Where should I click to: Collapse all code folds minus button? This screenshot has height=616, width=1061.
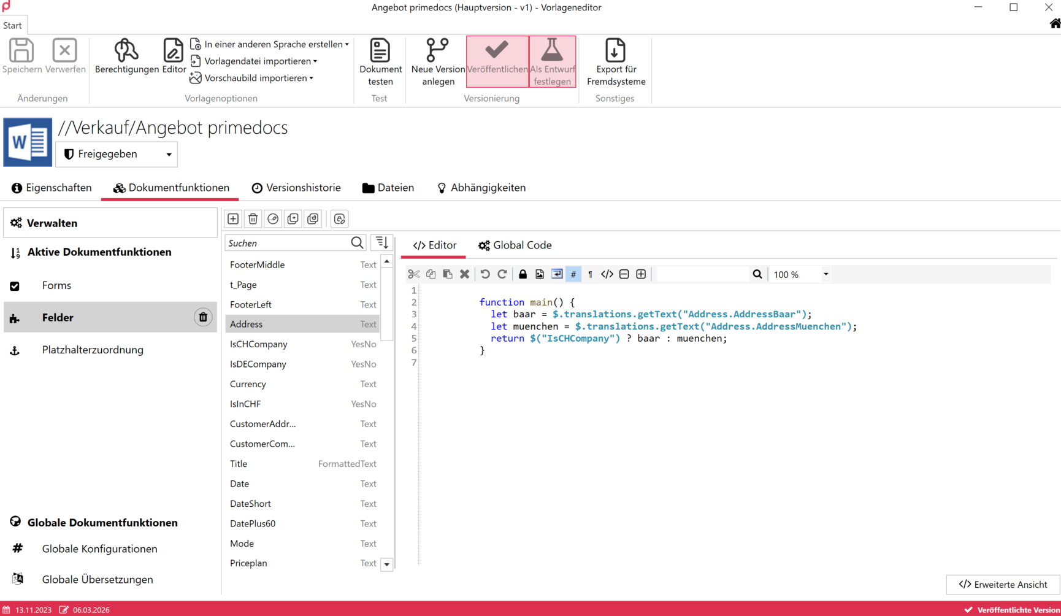tap(624, 274)
